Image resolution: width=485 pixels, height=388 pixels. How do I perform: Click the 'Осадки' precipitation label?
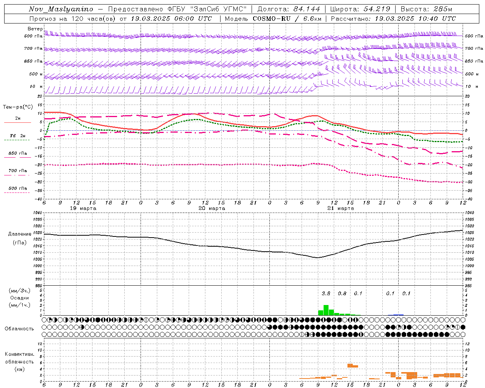click(20, 298)
